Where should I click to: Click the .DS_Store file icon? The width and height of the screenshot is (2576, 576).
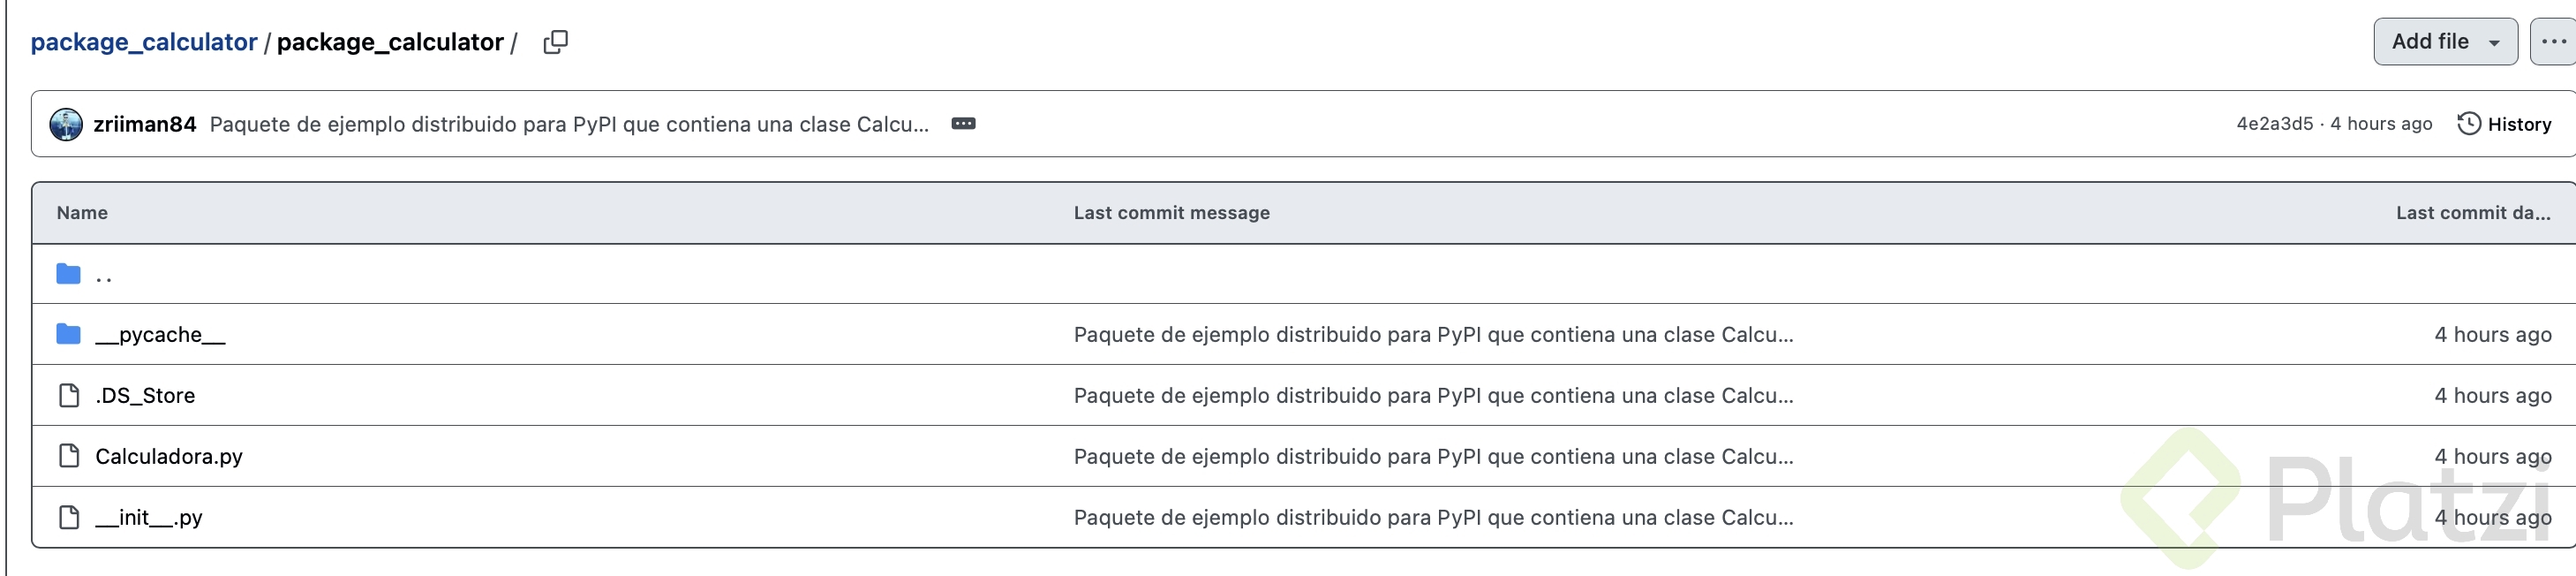[68, 395]
